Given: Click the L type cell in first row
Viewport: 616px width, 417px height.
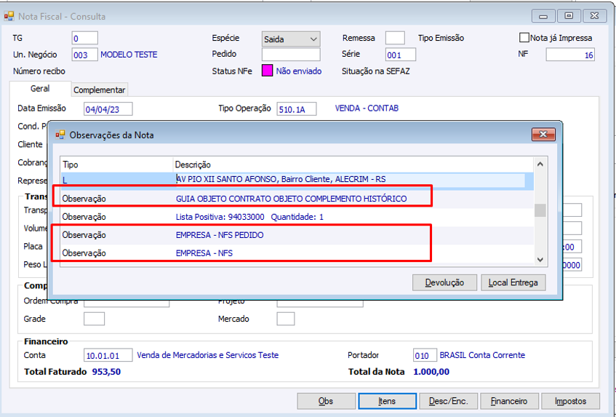Looking at the screenshot, I should [116, 180].
